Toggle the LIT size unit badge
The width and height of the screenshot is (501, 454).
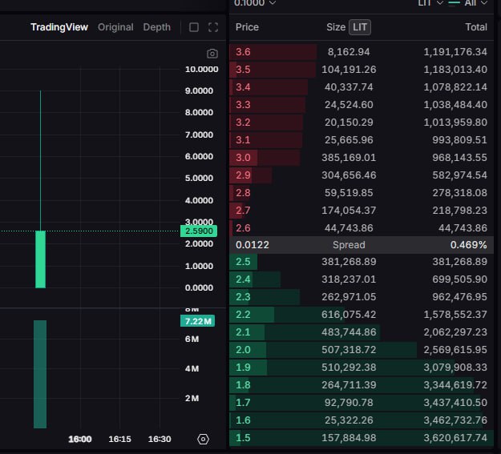pyautogui.click(x=360, y=27)
